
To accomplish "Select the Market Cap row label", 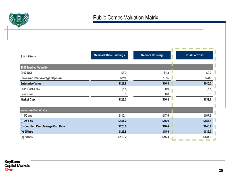I will 28,100.
